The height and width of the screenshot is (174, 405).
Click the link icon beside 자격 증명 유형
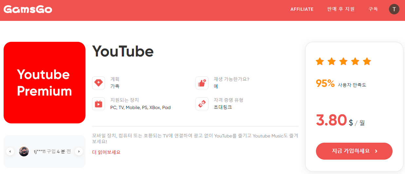point(202,104)
